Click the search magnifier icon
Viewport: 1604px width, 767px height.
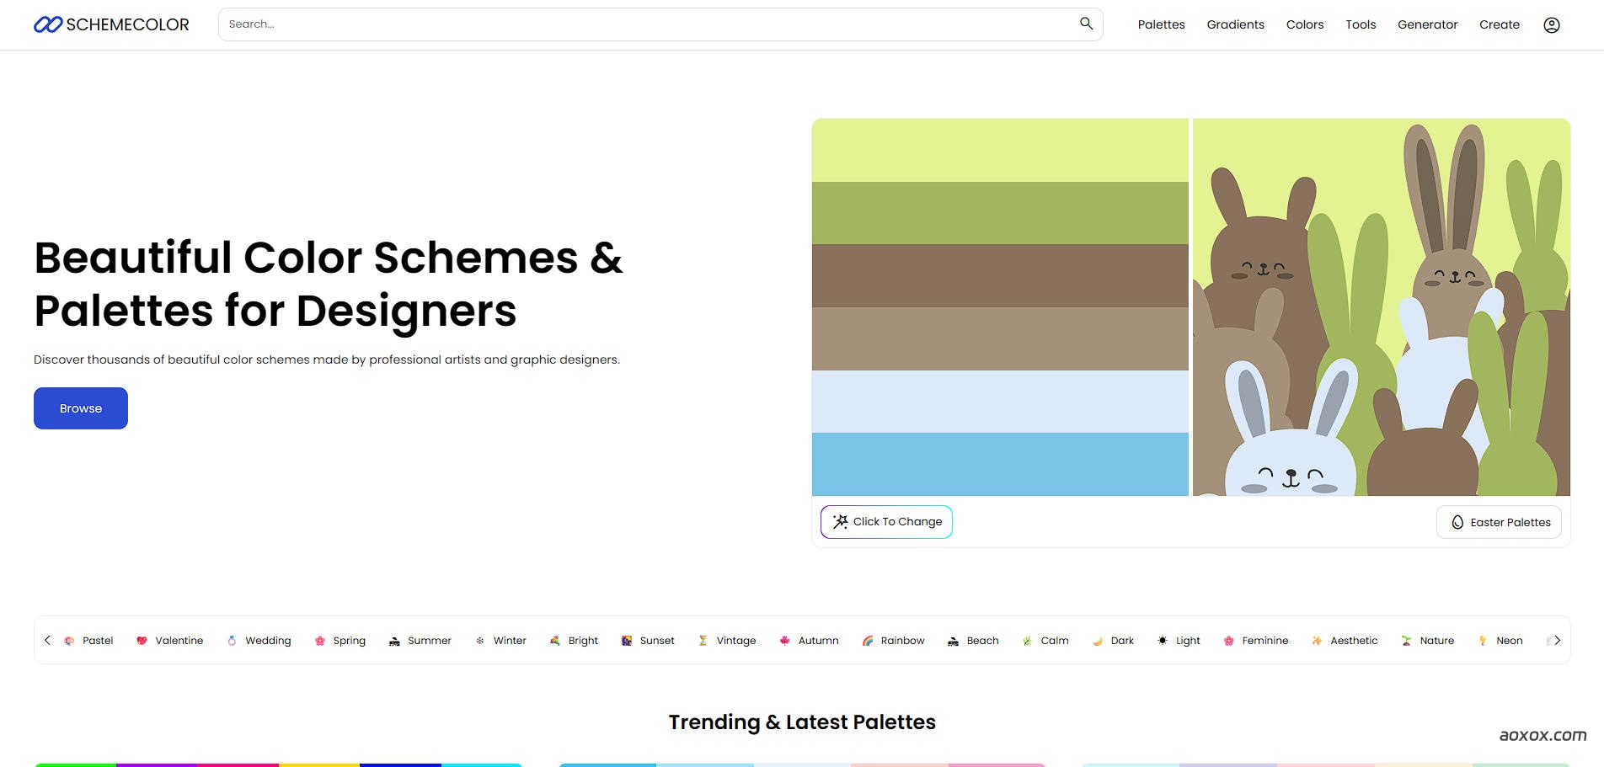[1086, 24]
